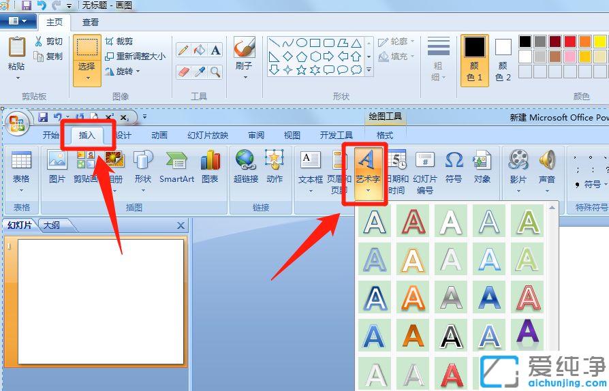
Task: Switch to the 查看 tab in Paint
Action: click(x=91, y=22)
